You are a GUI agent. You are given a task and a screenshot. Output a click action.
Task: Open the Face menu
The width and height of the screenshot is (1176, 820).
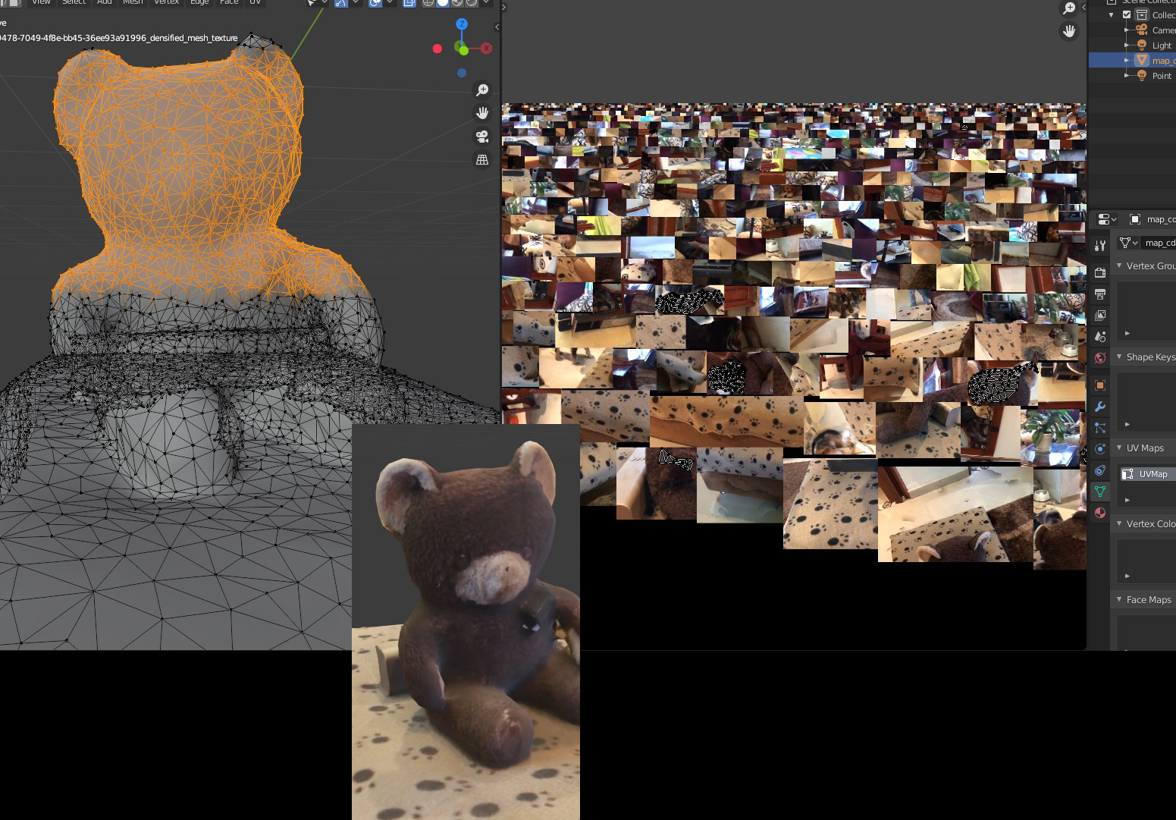229,2
